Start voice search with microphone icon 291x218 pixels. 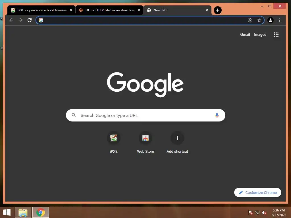pos(217,115)
